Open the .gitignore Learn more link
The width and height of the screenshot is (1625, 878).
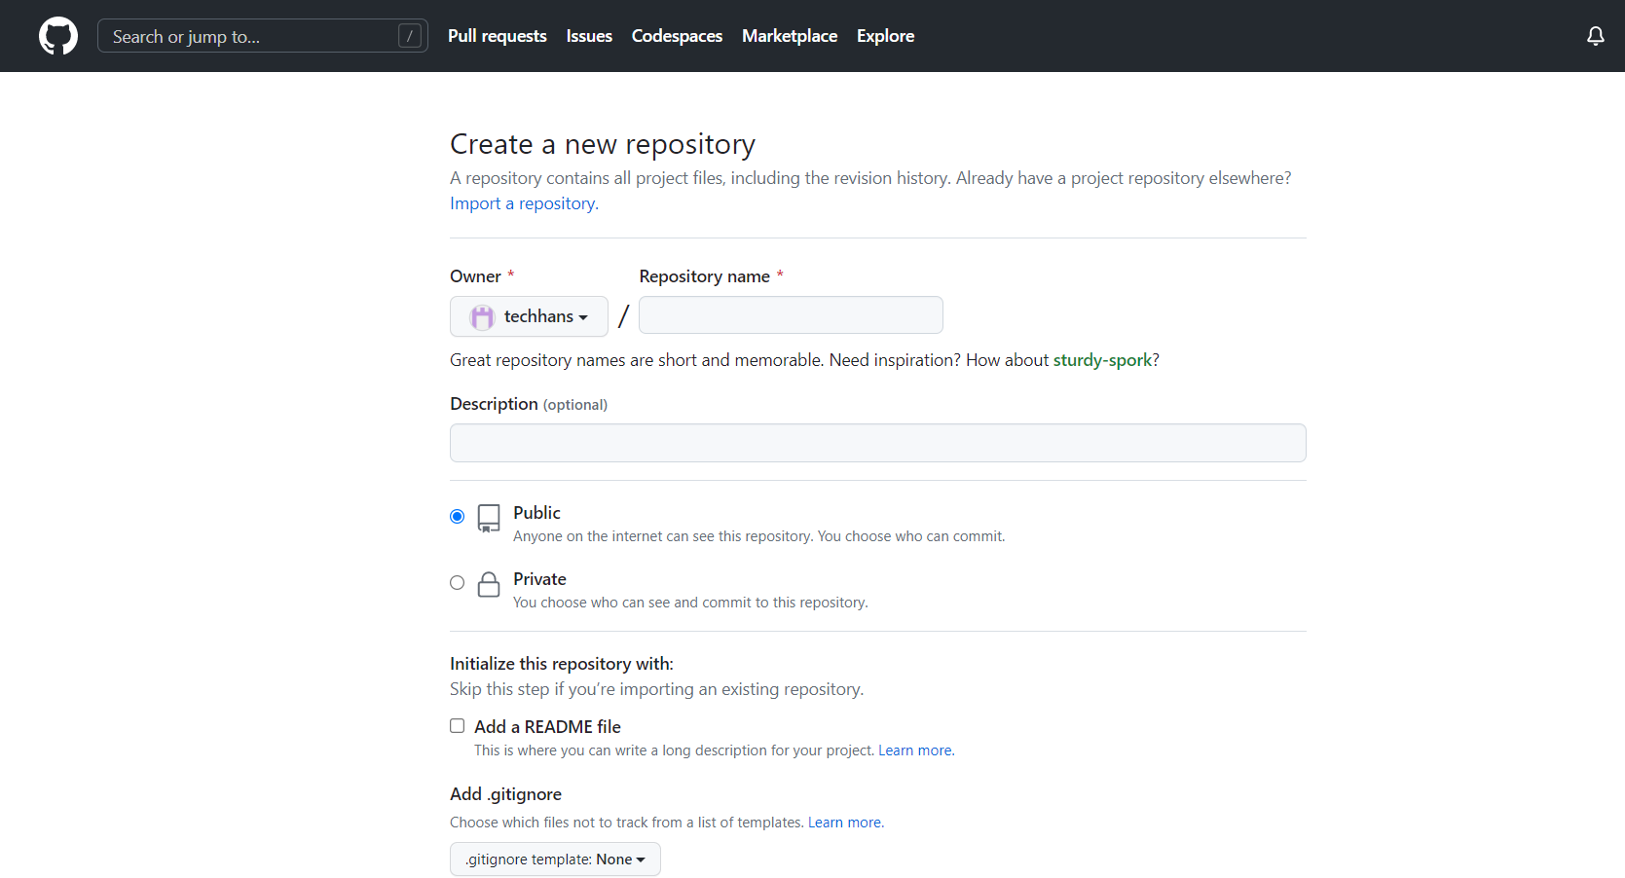click(845, 823)
